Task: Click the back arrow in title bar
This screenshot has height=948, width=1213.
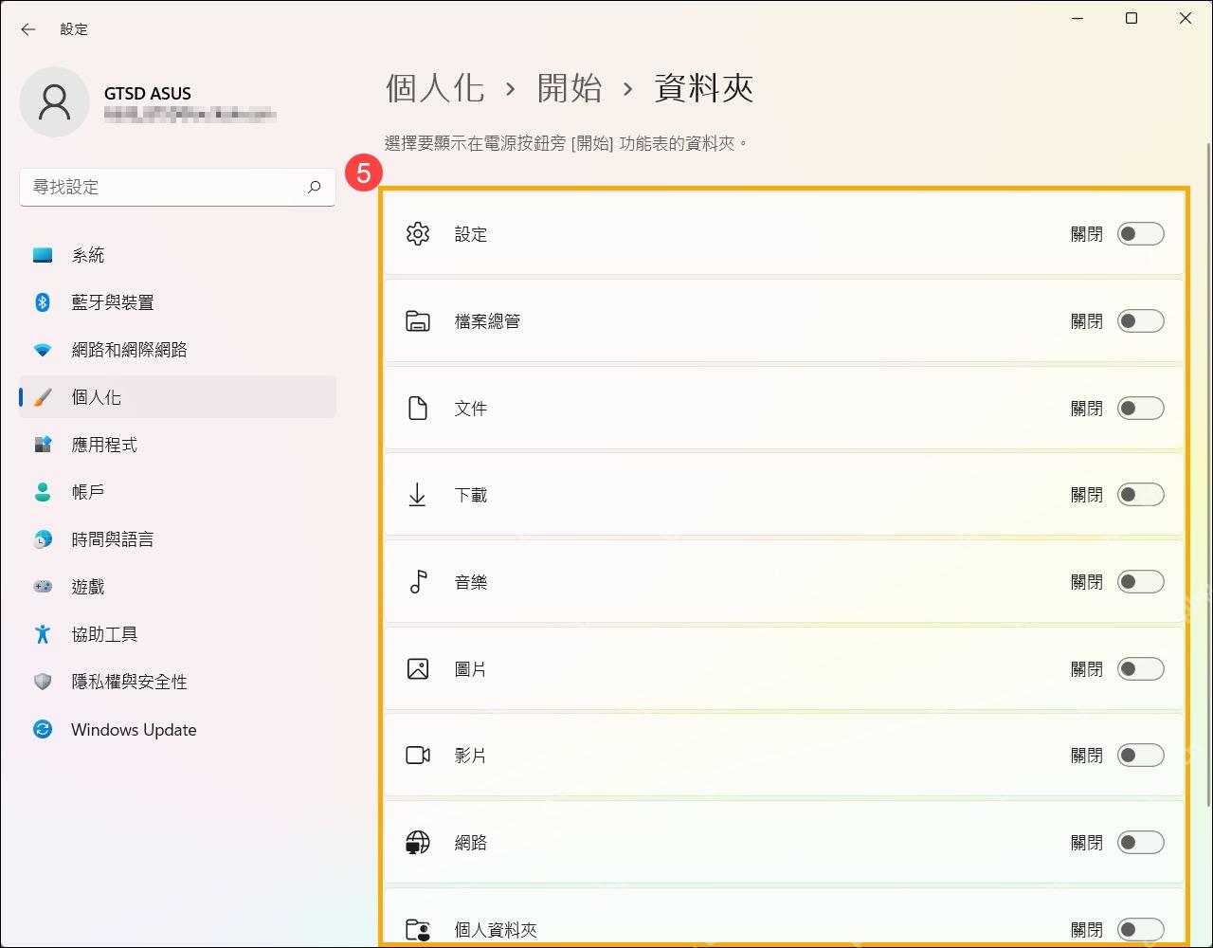Action: click(x=28, y=29)
